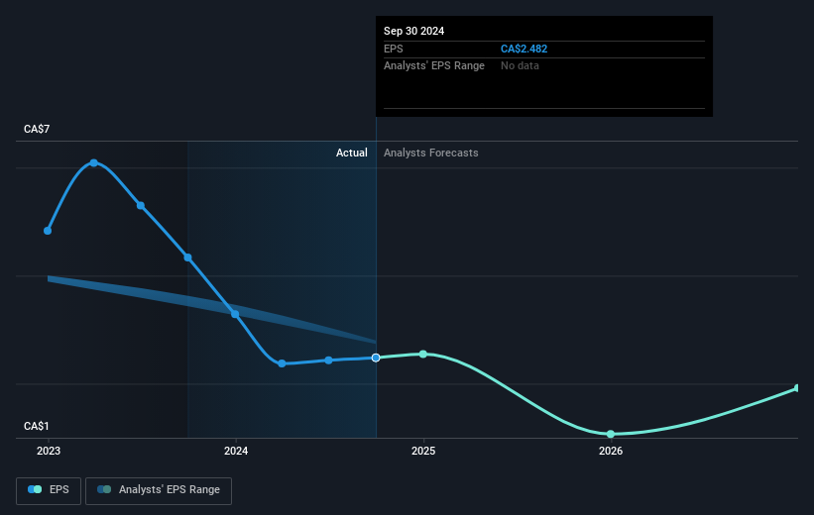Screen dimensions: 814x515
Task: Toggle the EPS legend series
Action: 49,490
